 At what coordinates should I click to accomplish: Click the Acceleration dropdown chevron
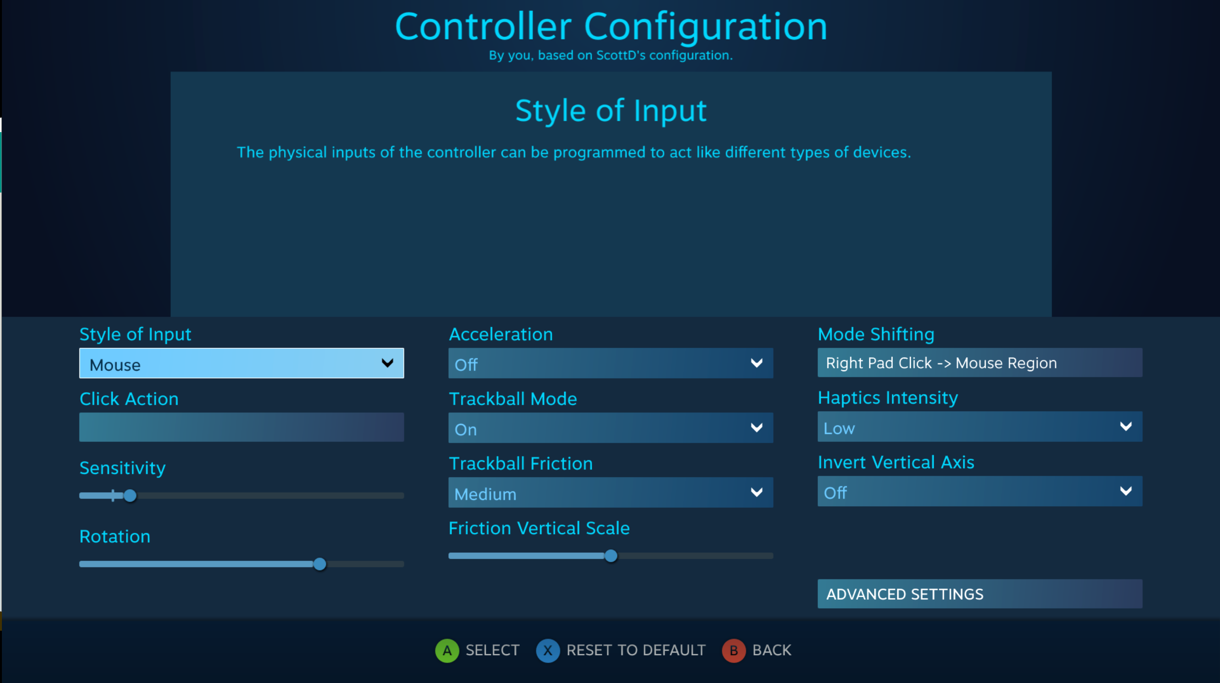[757, 363]
